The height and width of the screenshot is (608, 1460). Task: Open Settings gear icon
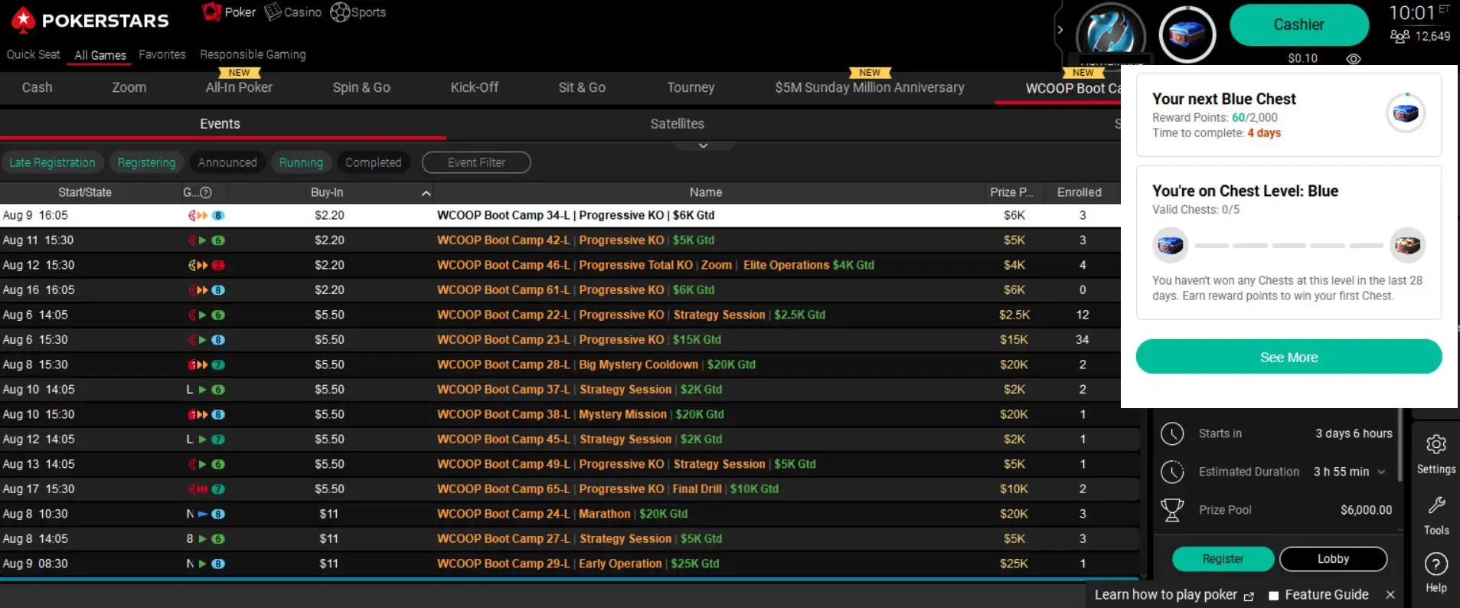point(1436,444)
